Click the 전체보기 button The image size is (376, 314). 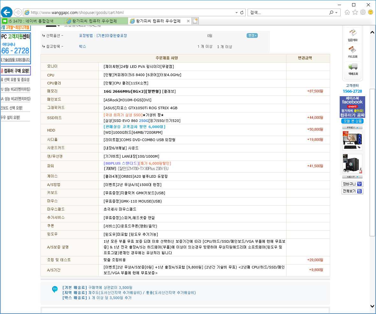[x=352, y=191]
